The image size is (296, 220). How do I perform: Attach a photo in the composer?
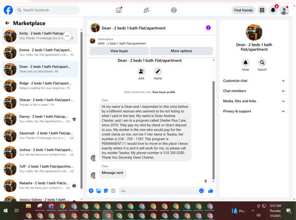(98, 190)
